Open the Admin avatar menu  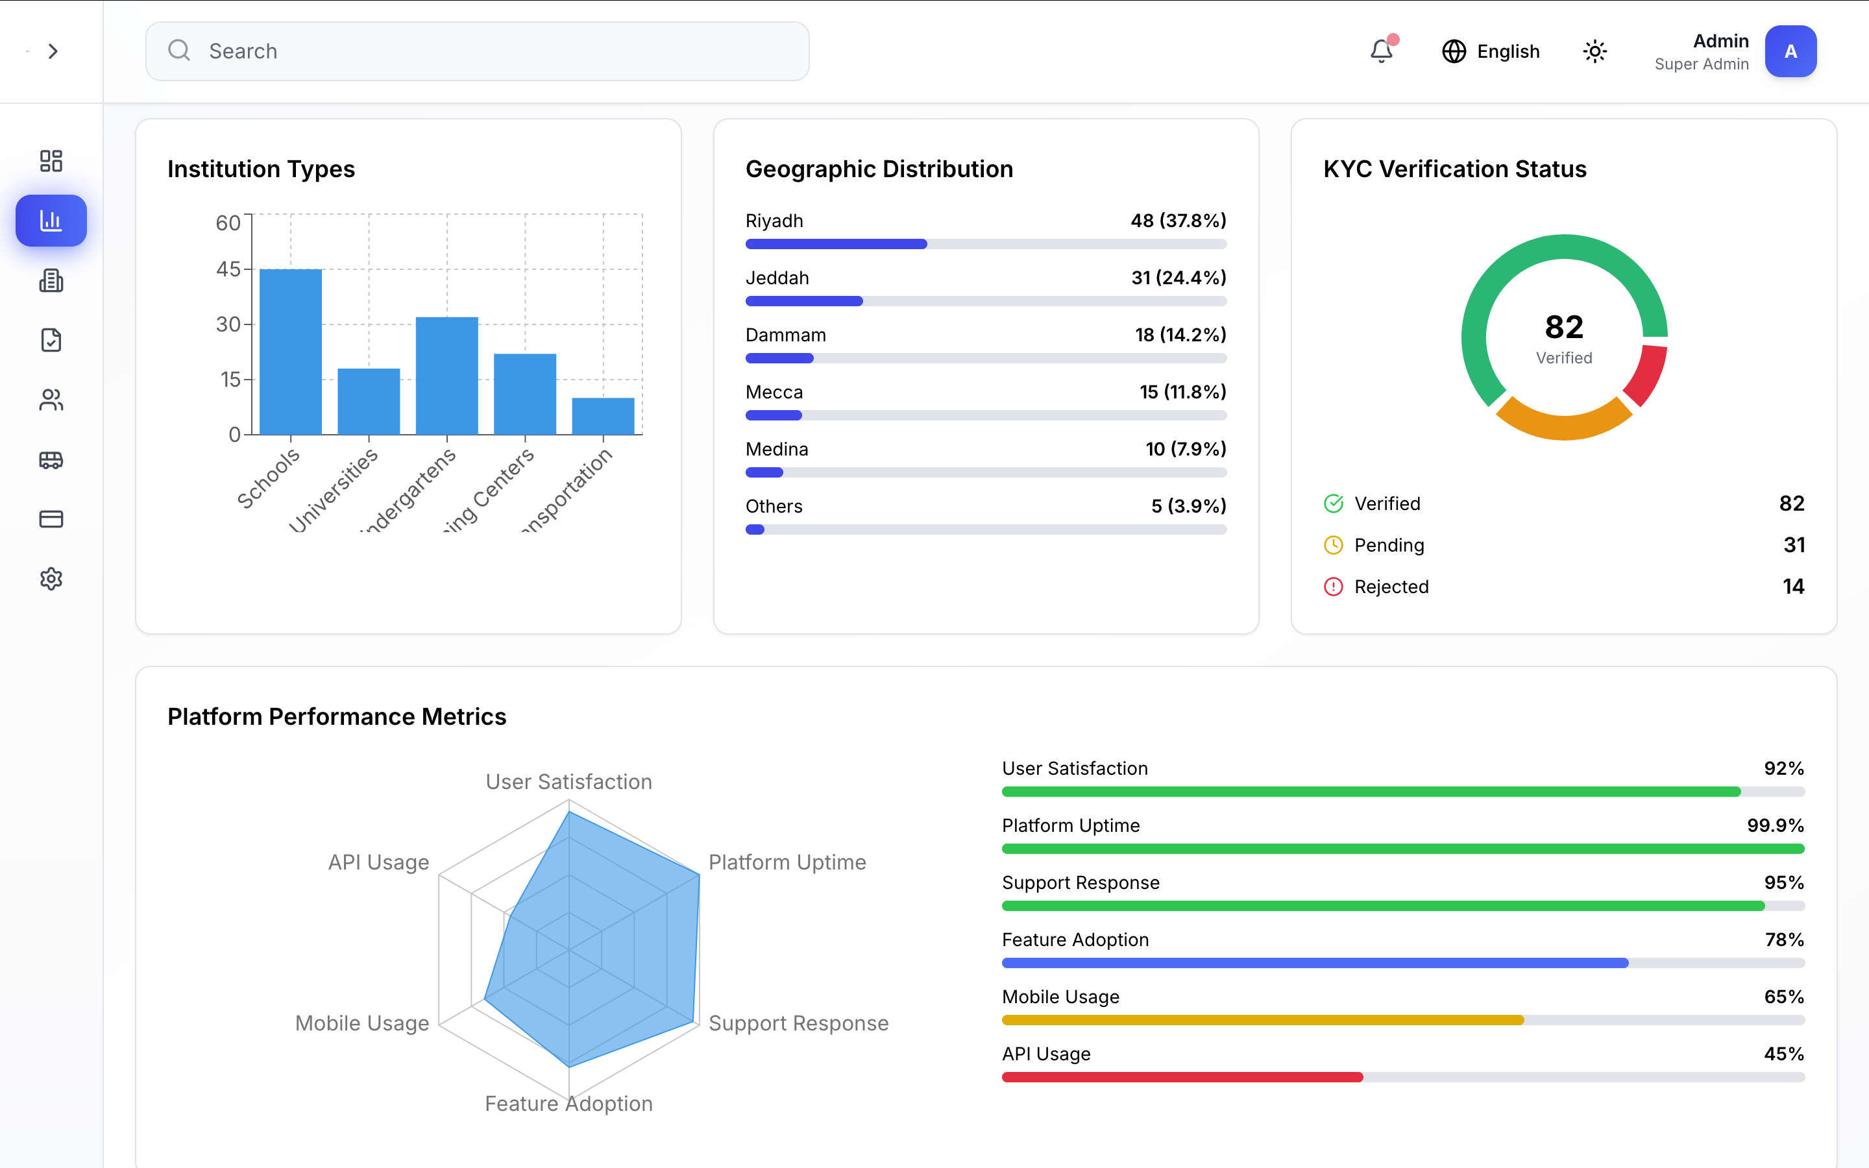click(x=1791, y=51)
